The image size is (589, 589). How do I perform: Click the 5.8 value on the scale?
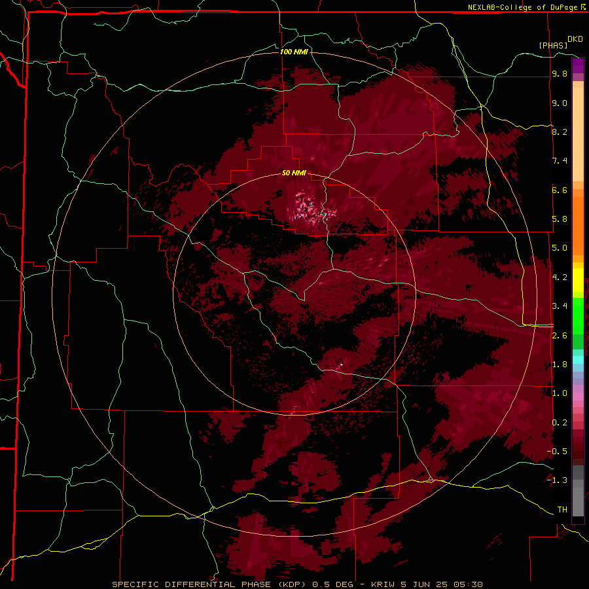(x=560, y=219)
